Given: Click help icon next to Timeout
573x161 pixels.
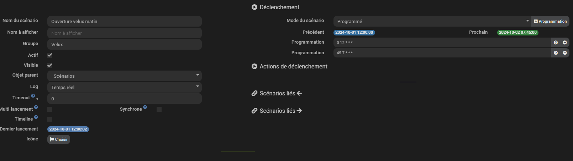Looking at the screenshot, I should pos(33,96).
